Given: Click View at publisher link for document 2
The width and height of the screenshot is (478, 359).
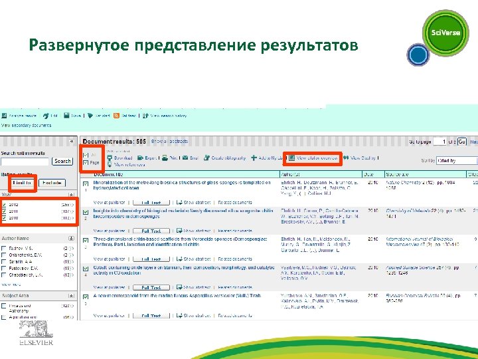Looking at the screenshot, I should (109, 231).
